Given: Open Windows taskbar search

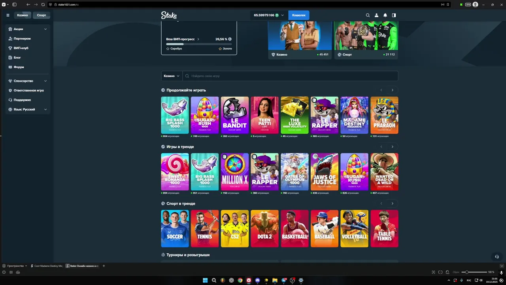Looking at the screenshot, I should (214, 280).
